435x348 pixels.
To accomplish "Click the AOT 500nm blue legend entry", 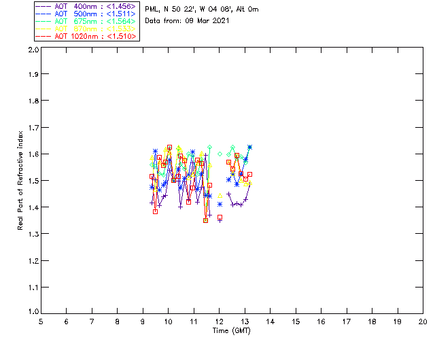I will coord(86,14).
